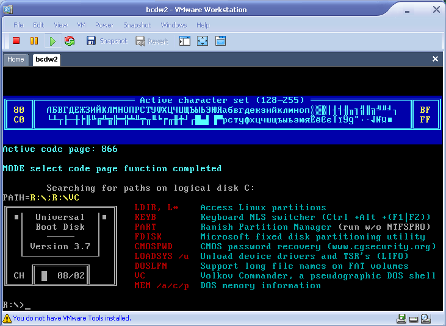
Task: Click the VMware app icon in the title bar
Action: (8, 10)
